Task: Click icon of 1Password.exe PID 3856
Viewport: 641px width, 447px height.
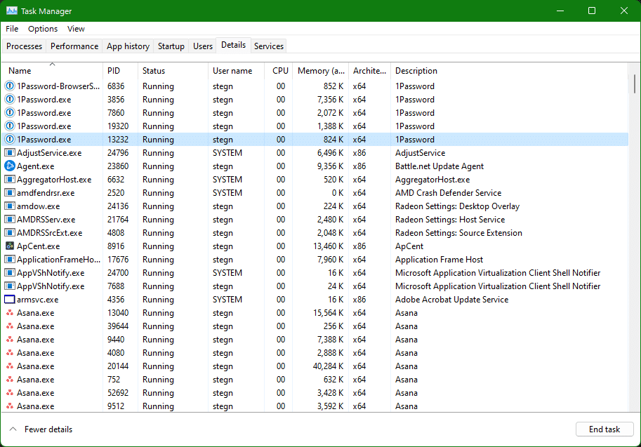Action: (x=9, y=99)
